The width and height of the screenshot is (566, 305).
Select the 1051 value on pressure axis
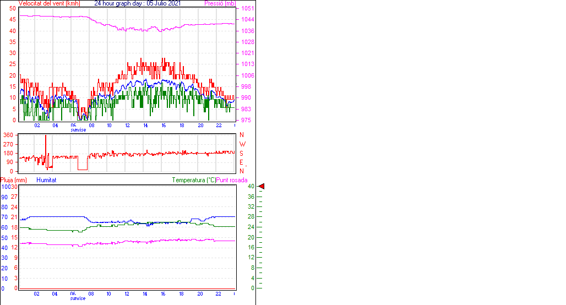point(247,8)
